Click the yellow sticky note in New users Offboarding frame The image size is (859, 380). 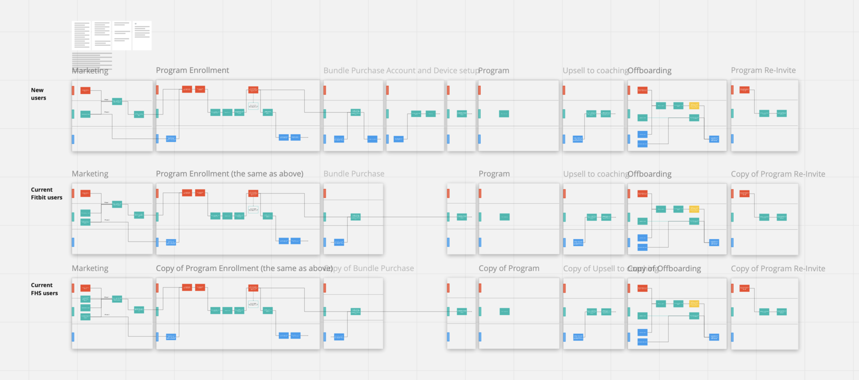[x=694, y=106]
